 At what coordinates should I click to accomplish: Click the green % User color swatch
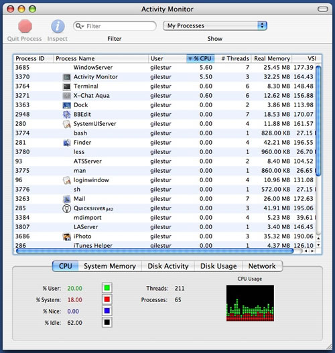pos(107,288)
